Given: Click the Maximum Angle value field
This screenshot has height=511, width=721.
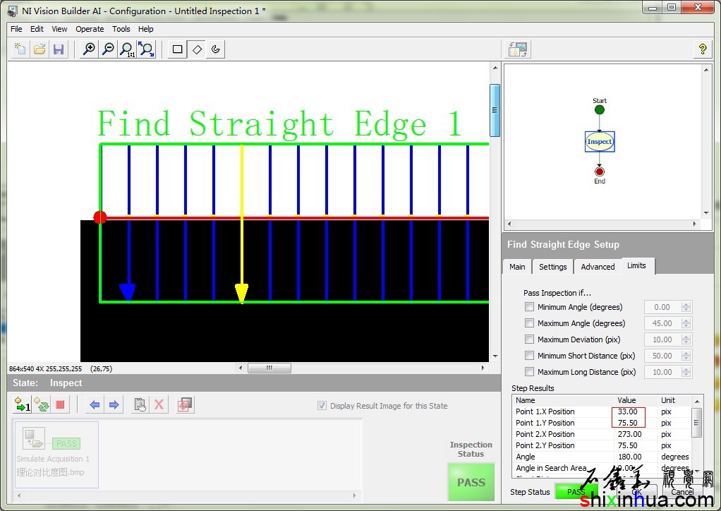Looking at the screenshot, I should (662, 323).
